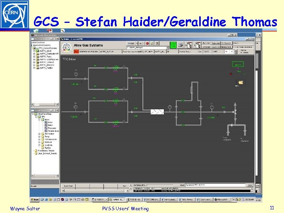Click the green flow controller on top branch
This screenshot has height=213, width=284.
(x=116, y=67)
